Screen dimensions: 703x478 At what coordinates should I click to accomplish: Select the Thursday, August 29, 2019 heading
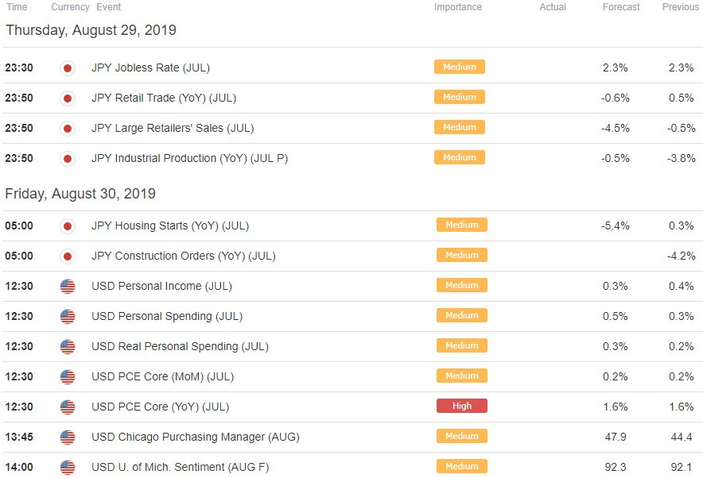coord(91,30)
